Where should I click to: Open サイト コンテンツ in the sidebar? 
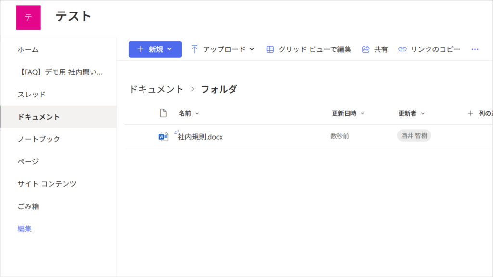47,183
